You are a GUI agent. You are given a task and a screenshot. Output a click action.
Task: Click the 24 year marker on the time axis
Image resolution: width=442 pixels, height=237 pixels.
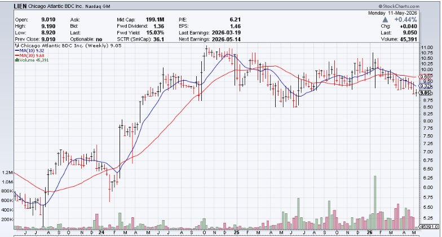pyautogui.click(x=102, y=232)
